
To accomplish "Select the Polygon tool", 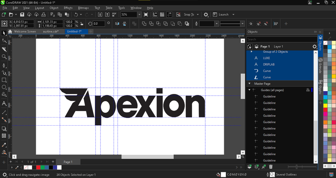I will coord(4,95).
